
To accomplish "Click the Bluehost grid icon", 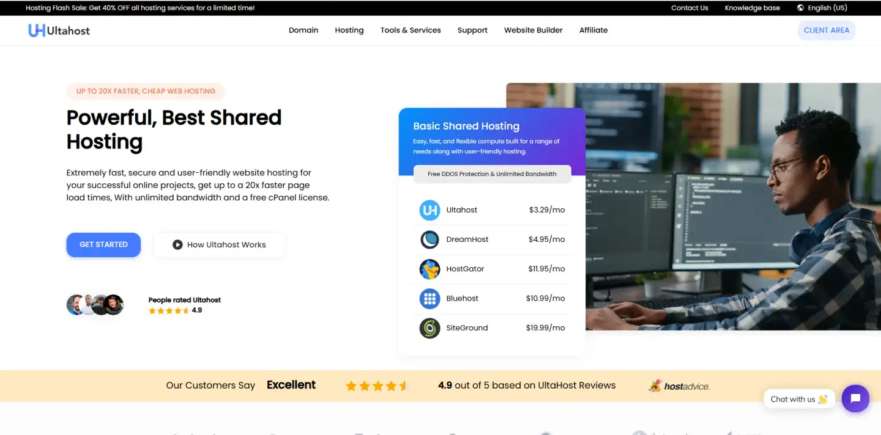I will [x=429, y=299].
